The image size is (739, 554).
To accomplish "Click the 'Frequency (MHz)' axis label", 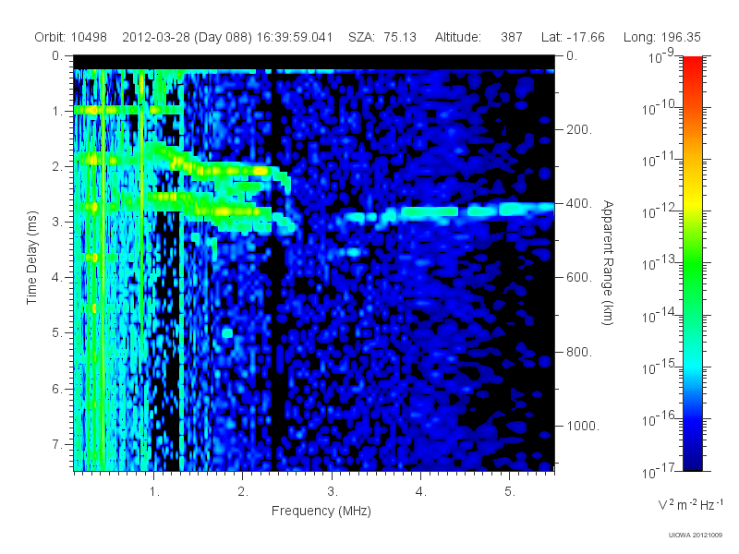I will pyautogui.click(x=321, y=512).
